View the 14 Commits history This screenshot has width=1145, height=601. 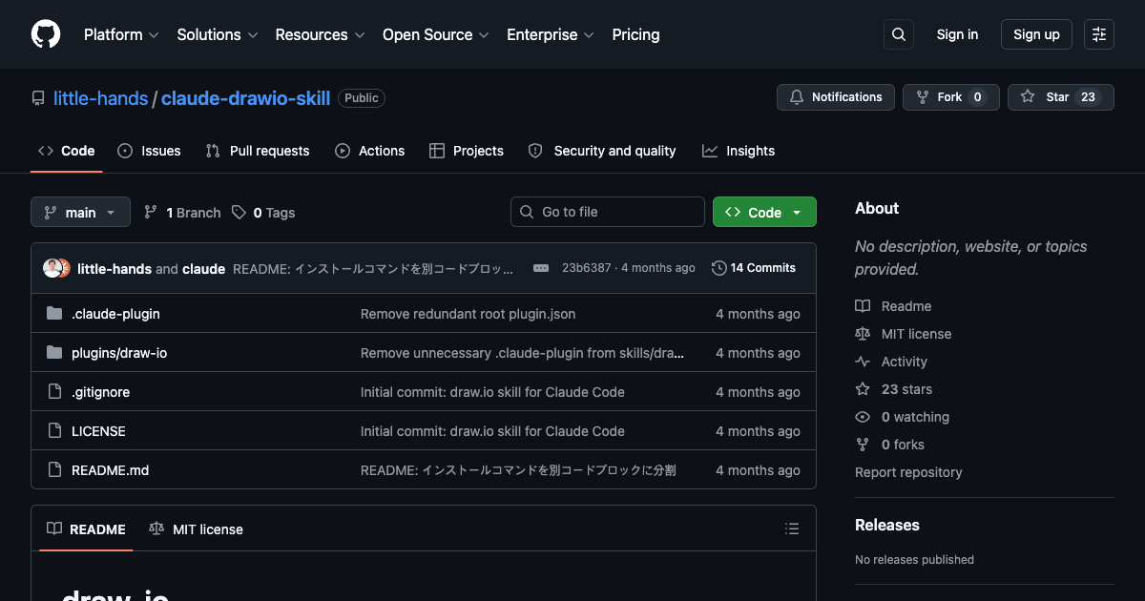[x=754, y=268]
